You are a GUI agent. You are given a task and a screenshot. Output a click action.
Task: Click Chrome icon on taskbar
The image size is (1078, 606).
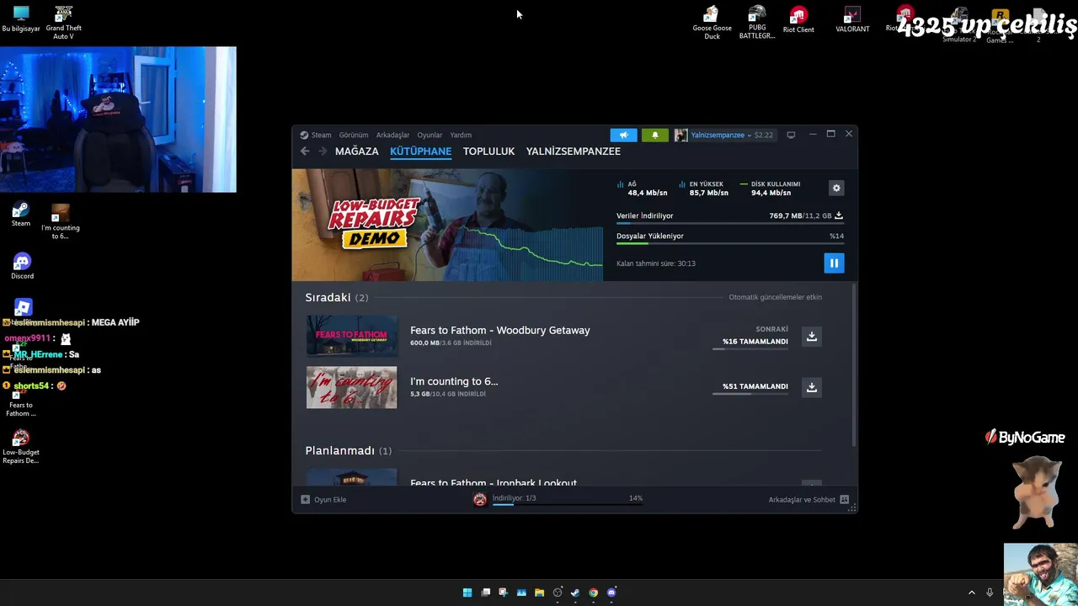click(594, 593)
